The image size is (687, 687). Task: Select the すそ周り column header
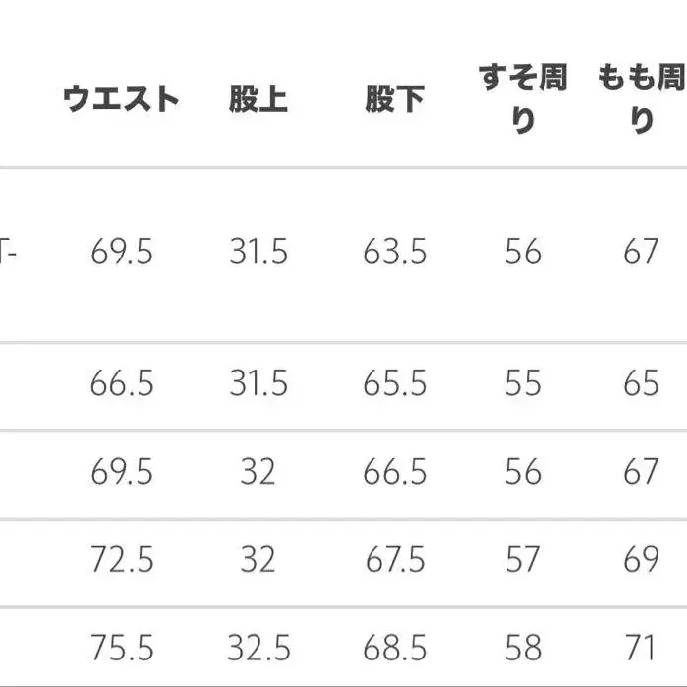point(523,99)
